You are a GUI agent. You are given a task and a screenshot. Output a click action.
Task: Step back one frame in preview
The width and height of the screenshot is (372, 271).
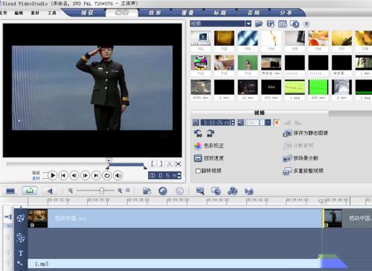(74, 175)
